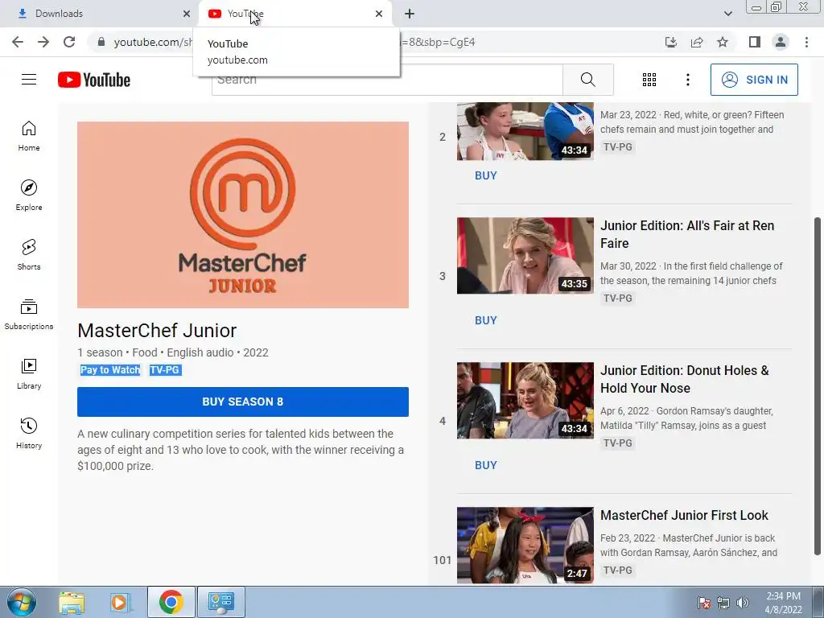Click the TV-PG badge under show title

(165, 370)
